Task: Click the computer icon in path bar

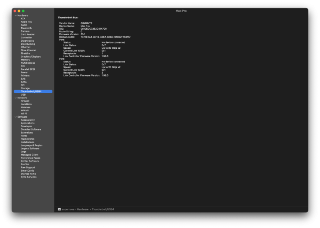Action: pos(59,209)
